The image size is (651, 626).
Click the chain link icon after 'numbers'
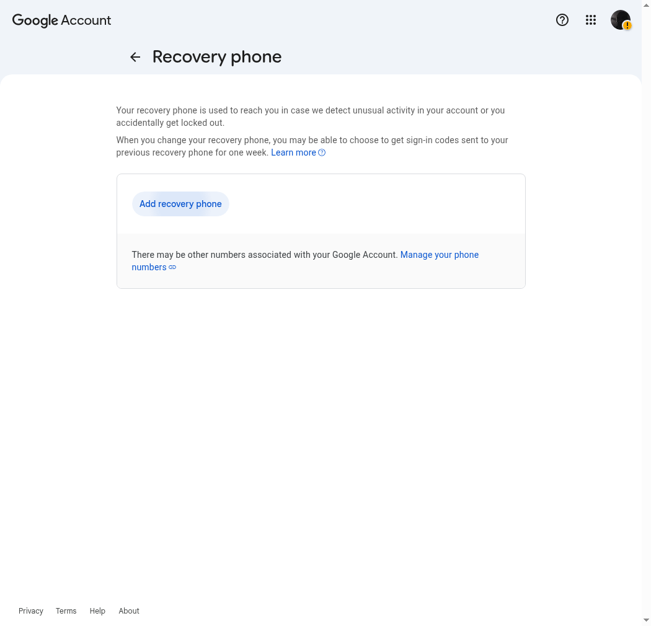pos(172,267)
